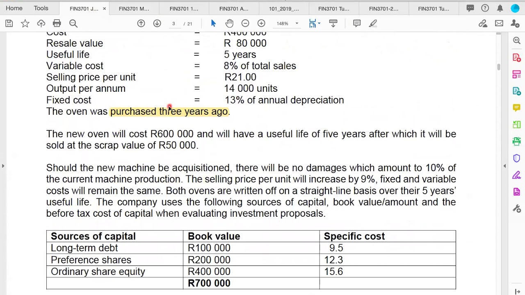Send file by email envelope icon
This screenshot has height=295, width=525.
tap(499, 23)
